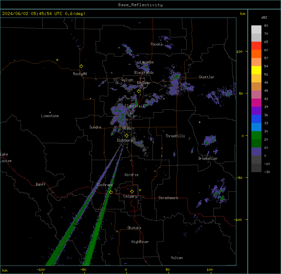Click the yellow V marker northwest of RockyMH
Viewport: 281px width, 274px height.
click(57, 60)
